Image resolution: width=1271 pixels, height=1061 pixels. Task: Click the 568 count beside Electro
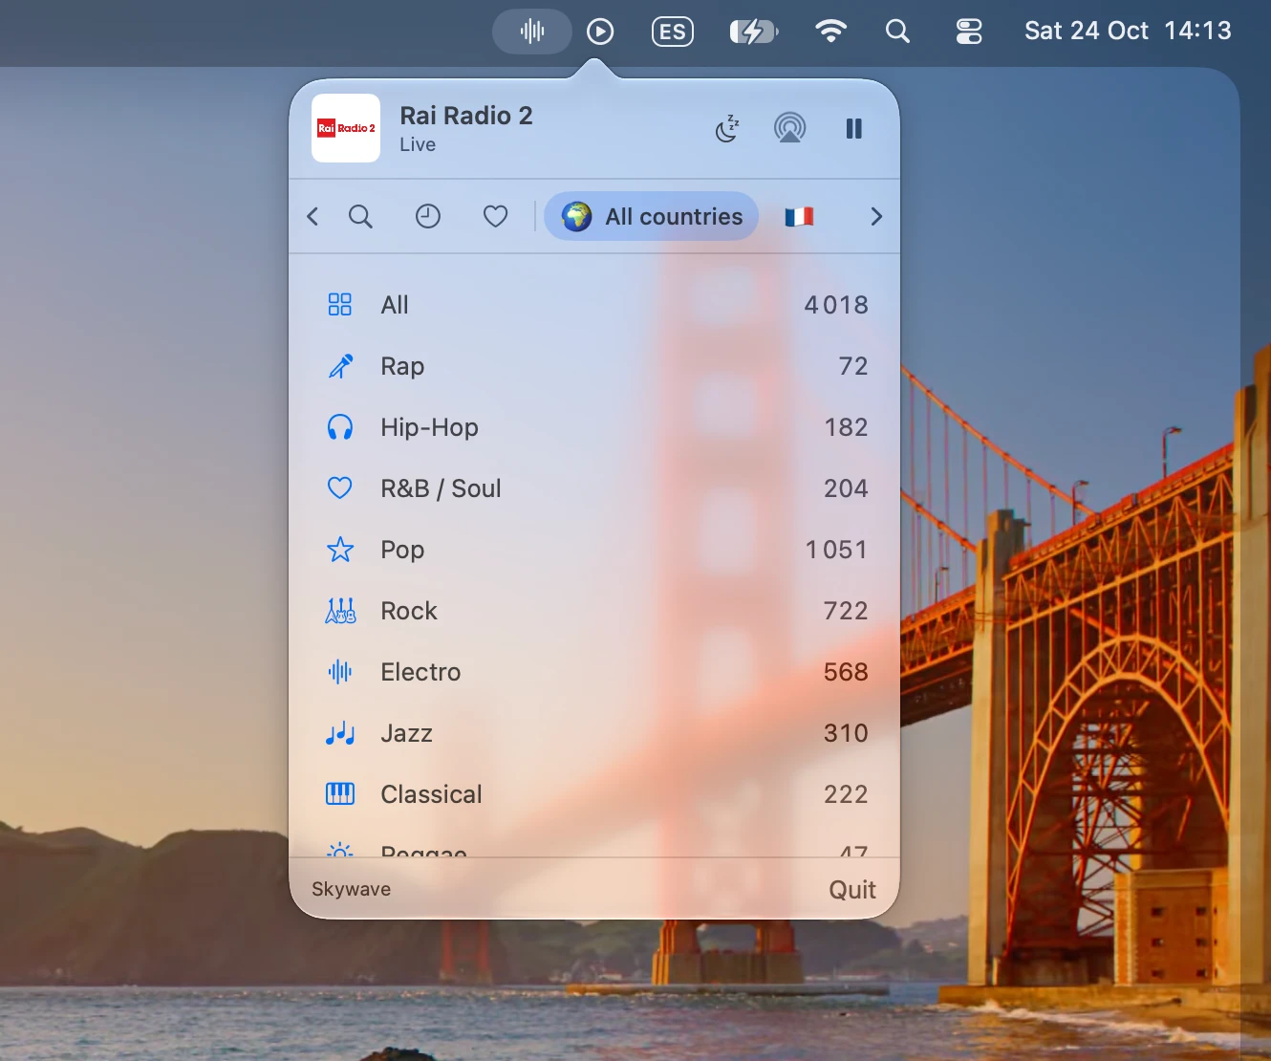pyautogui.click(x=846, y=672)
